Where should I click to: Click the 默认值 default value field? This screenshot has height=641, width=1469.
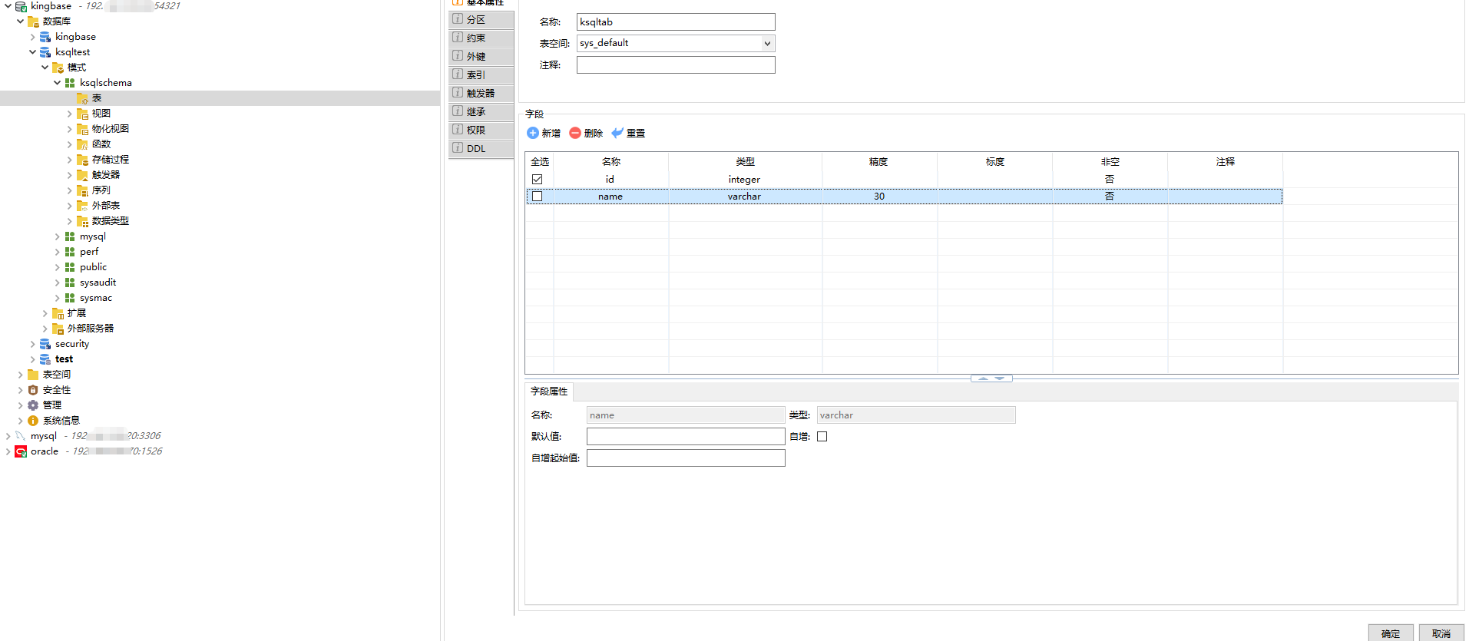(685, 436)
